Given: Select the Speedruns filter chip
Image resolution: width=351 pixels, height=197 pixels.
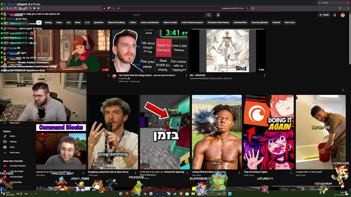Looking at the screenshot, I should [x=99, y=22].
